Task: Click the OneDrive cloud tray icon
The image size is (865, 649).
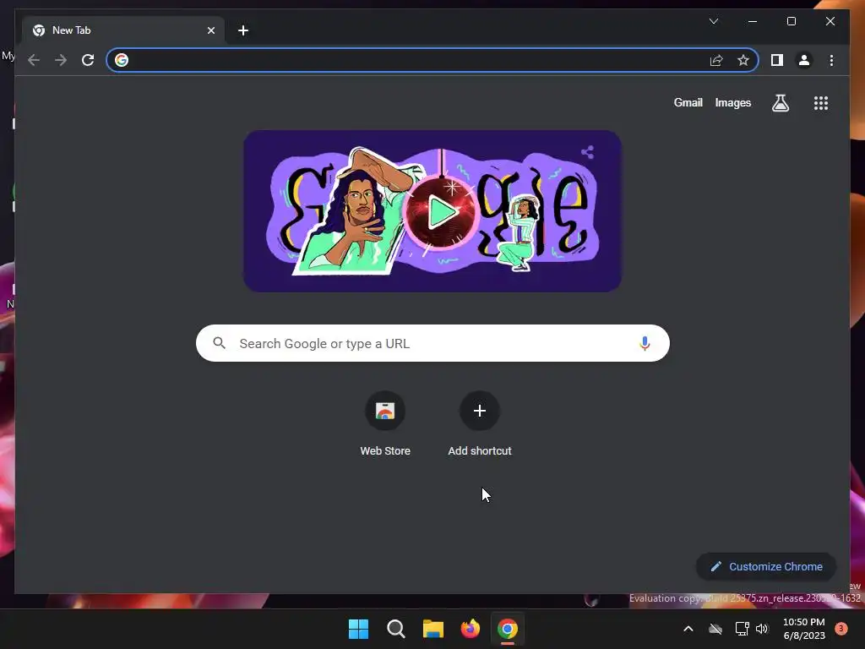Action: coord(715,629)
